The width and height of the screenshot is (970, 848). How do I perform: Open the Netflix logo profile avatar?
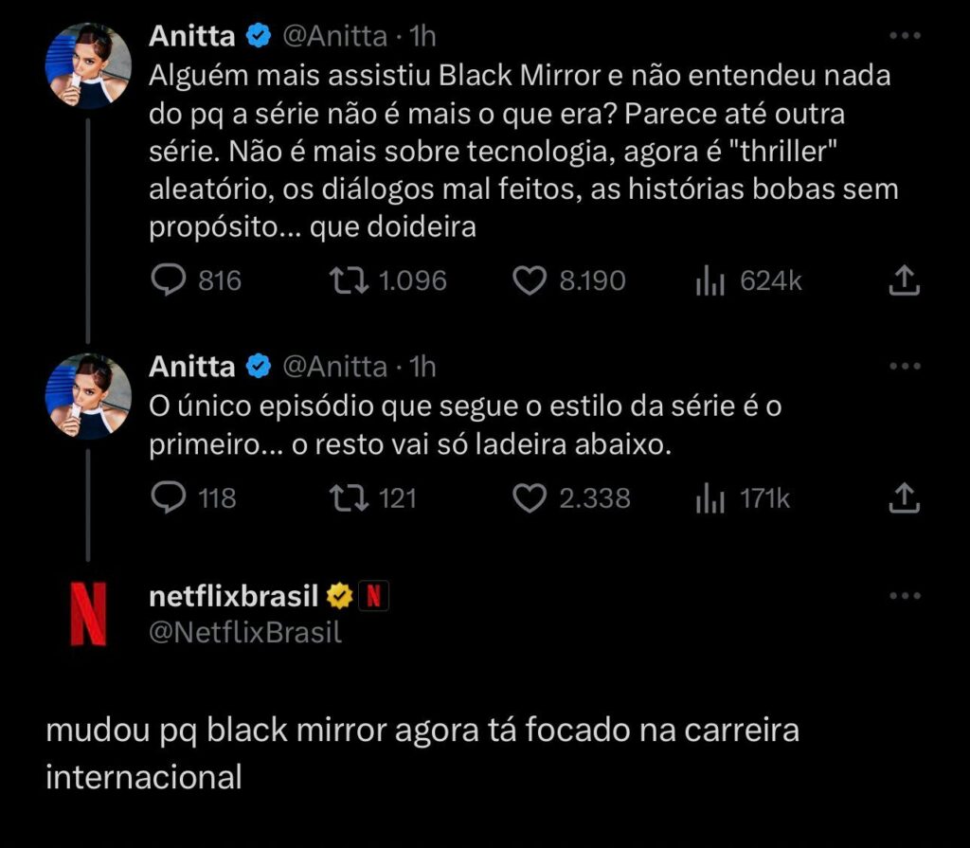pos(88,614)
